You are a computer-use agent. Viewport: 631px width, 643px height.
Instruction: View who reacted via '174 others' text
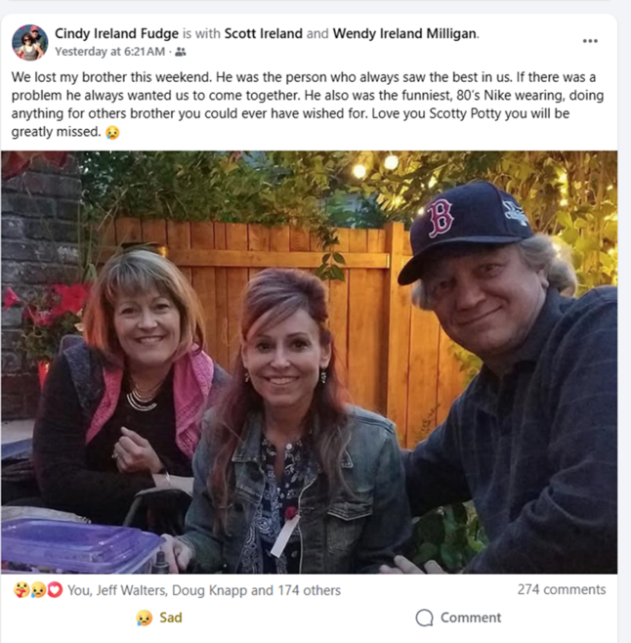point(309,590)
